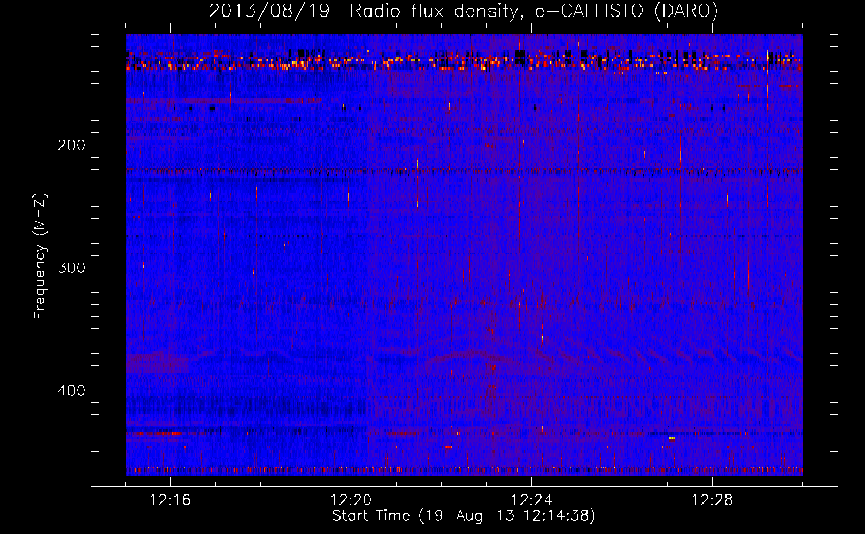Click the 400 frequency tick label
Viewport: 865px width, 534px height.
coord(72,390)
